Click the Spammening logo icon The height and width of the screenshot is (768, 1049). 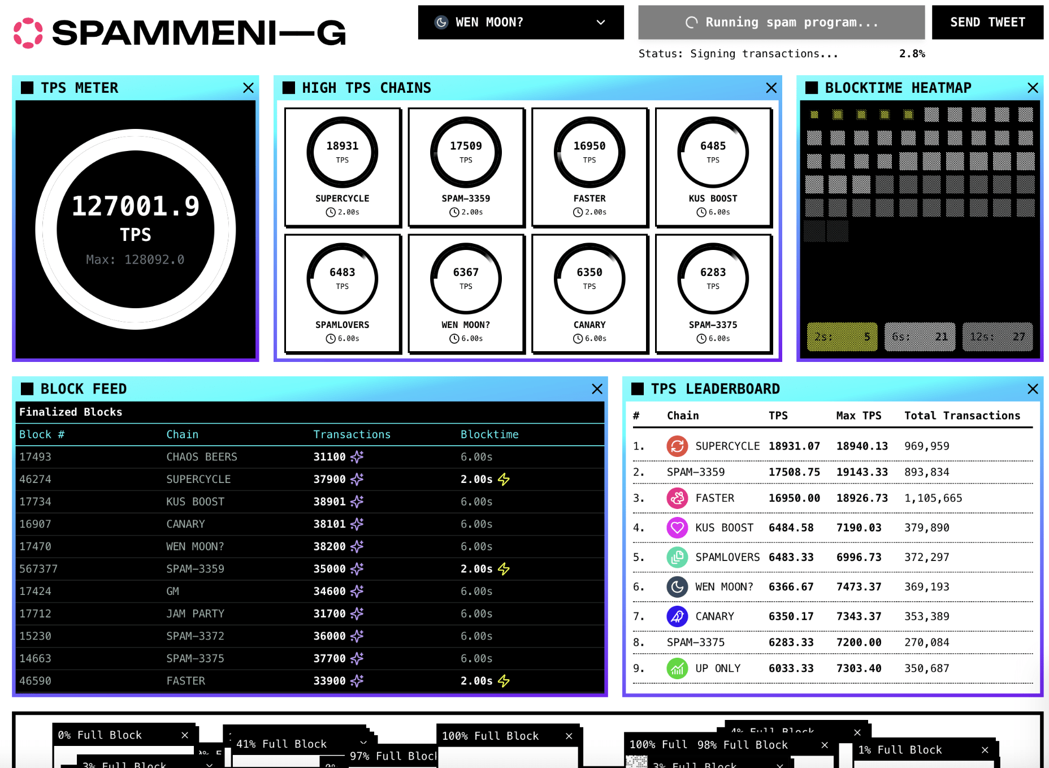[x=28, y=33]
